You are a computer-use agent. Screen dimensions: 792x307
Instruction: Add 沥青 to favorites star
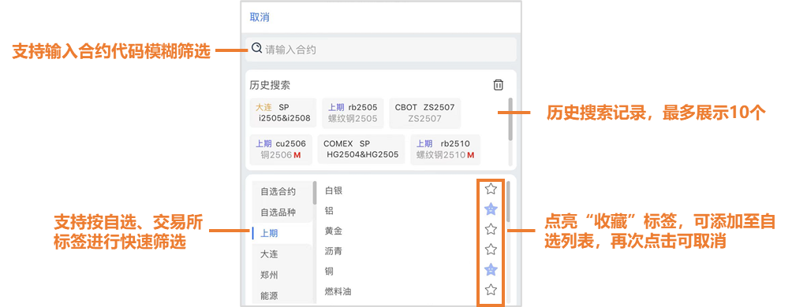pos(491,250)
